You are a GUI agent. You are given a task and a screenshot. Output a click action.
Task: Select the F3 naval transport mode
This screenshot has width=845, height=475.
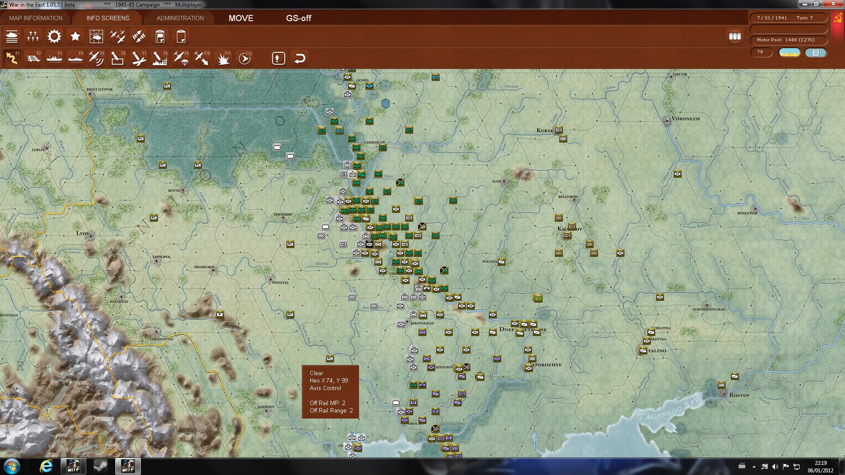(x=54, y=58)
